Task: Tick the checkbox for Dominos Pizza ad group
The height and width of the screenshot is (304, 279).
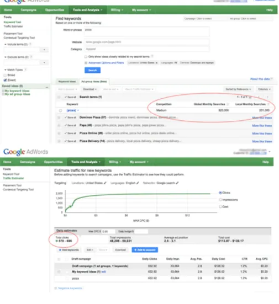Action: pyautogui.click(x=59, y=118)
